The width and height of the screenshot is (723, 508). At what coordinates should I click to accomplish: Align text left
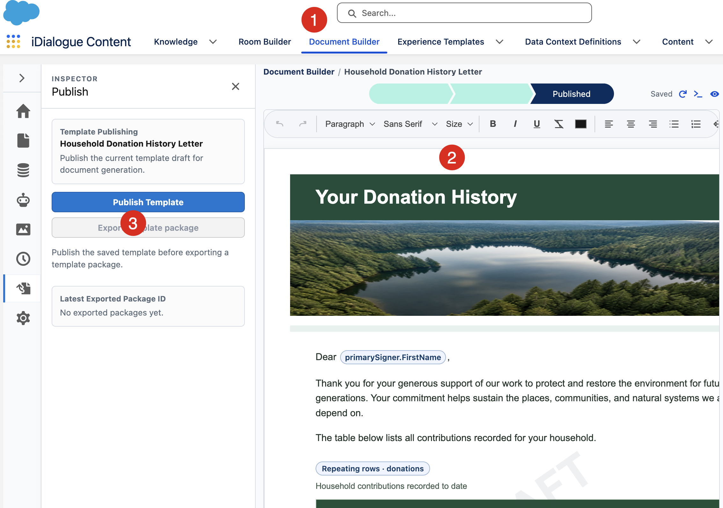(609, 124)
